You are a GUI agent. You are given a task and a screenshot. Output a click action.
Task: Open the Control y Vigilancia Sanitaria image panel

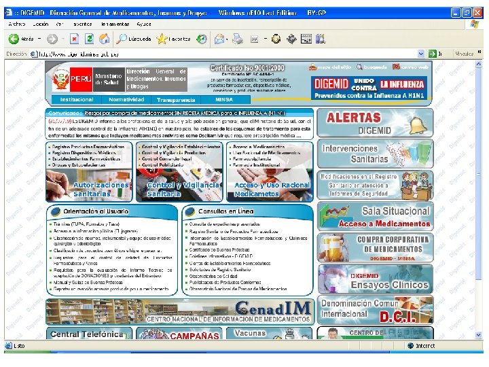point(179,186)
